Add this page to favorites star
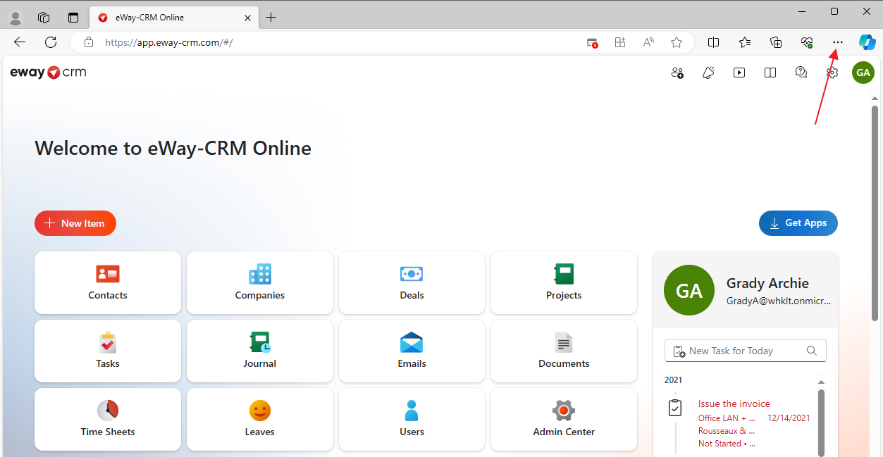The height and width of the screenshot is (457, 883). 677,42
